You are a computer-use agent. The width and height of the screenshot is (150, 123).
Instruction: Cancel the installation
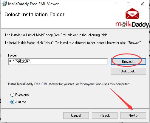pos(76,116)
